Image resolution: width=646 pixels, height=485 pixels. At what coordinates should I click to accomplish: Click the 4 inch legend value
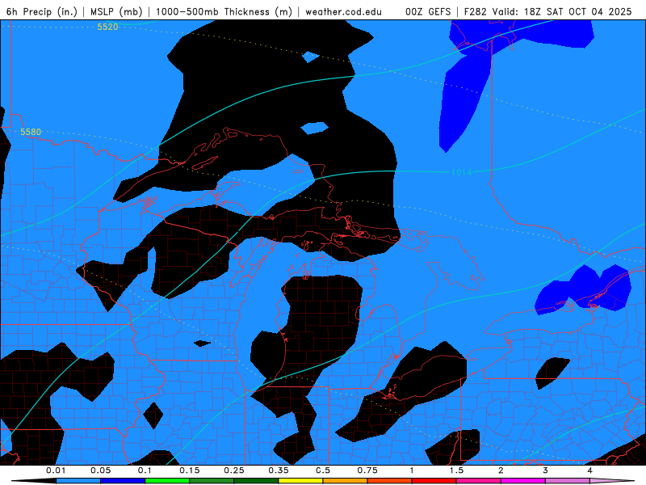pyautogui.click(x=590, y=470)
